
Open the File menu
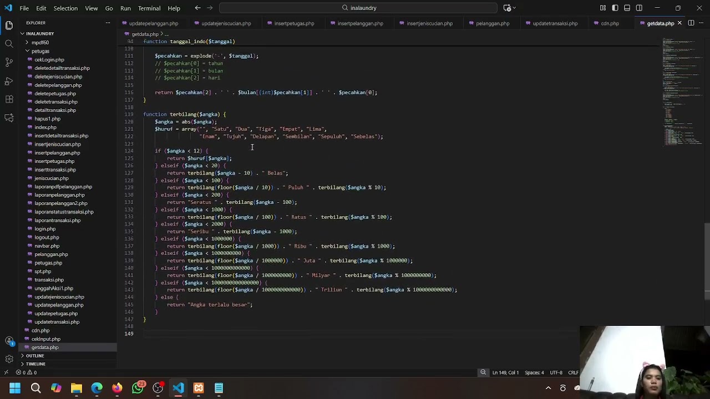24,8
